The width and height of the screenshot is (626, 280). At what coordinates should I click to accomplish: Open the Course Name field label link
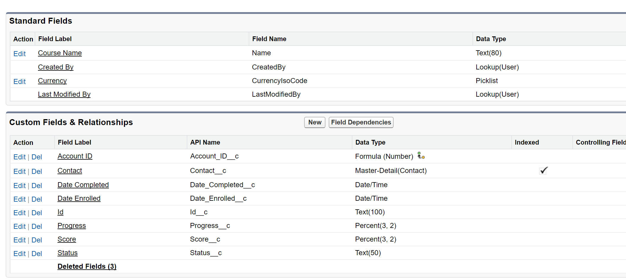click(60, 53)
